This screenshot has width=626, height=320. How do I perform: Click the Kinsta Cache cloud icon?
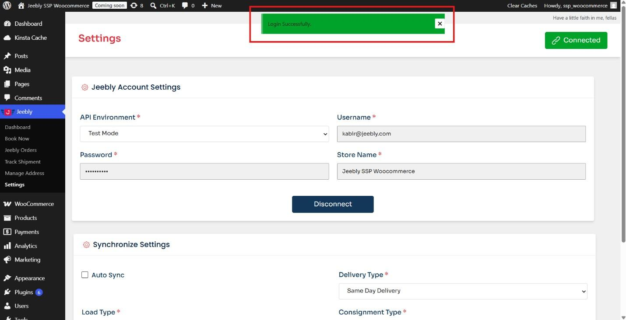(x=7, y=38)
